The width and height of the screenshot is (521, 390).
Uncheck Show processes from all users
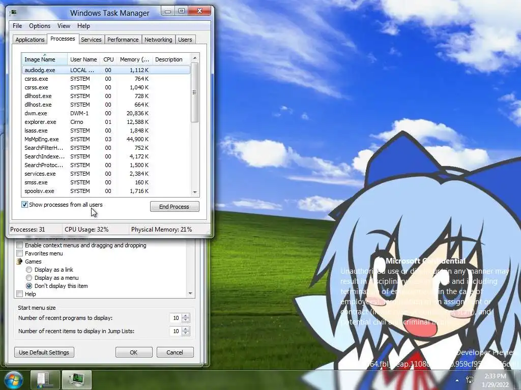(x=24, y=204)
